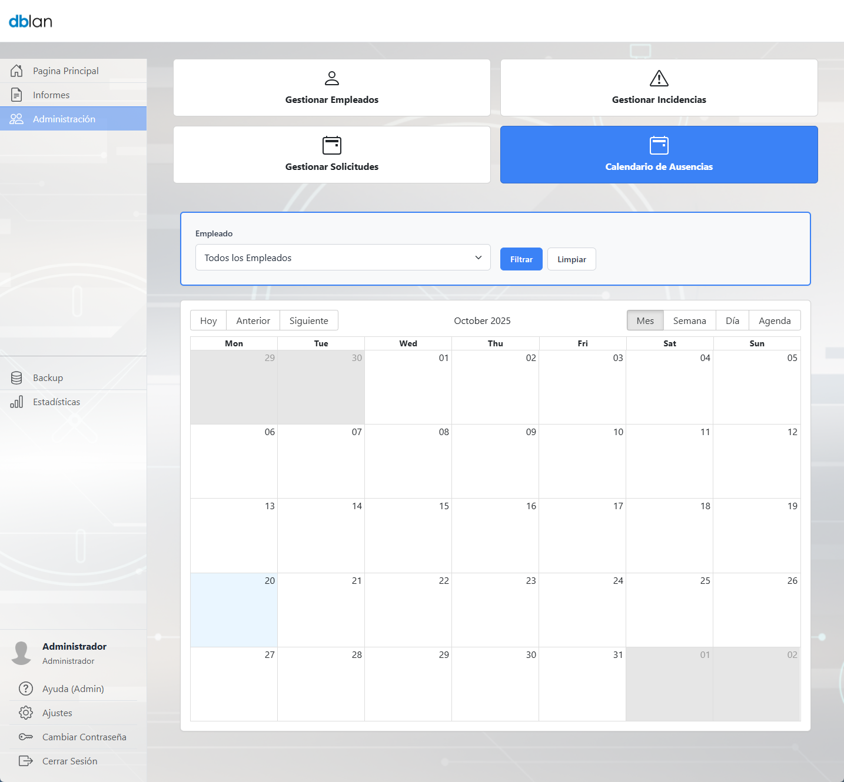Click the administrator avatar picture
Image resolution: width=844 pixels, height=782 pixels.
22,653
